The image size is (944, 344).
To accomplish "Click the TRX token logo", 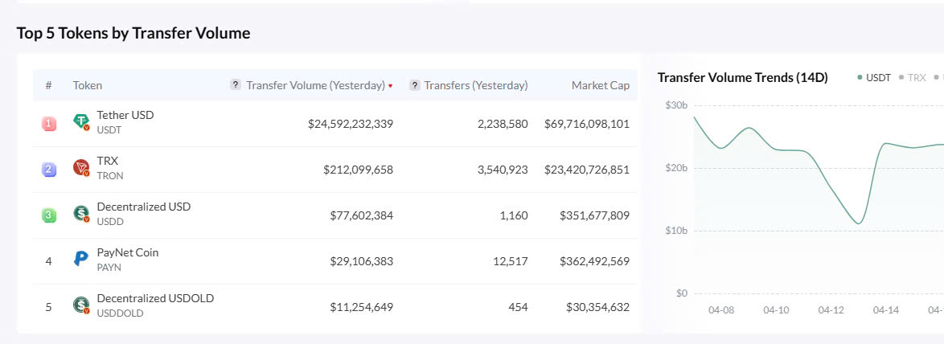I will [81, 168].
